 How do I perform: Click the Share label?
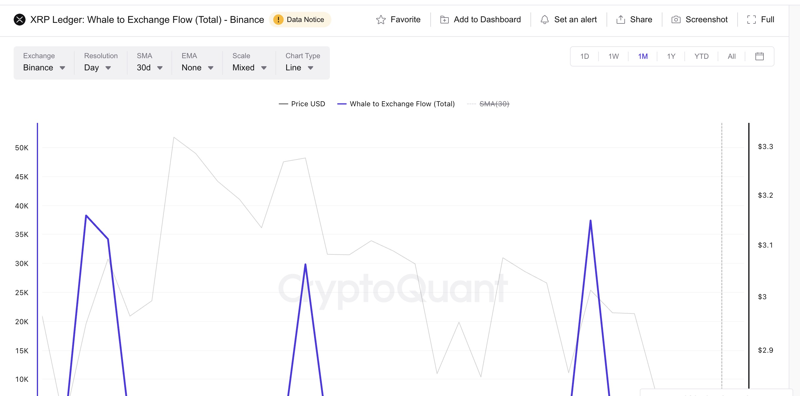(x=641, y=20)
